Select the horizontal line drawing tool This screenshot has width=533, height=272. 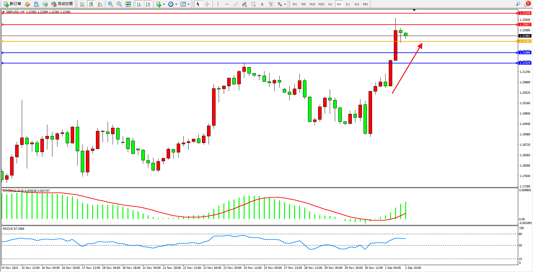click(x=227, y=4)
